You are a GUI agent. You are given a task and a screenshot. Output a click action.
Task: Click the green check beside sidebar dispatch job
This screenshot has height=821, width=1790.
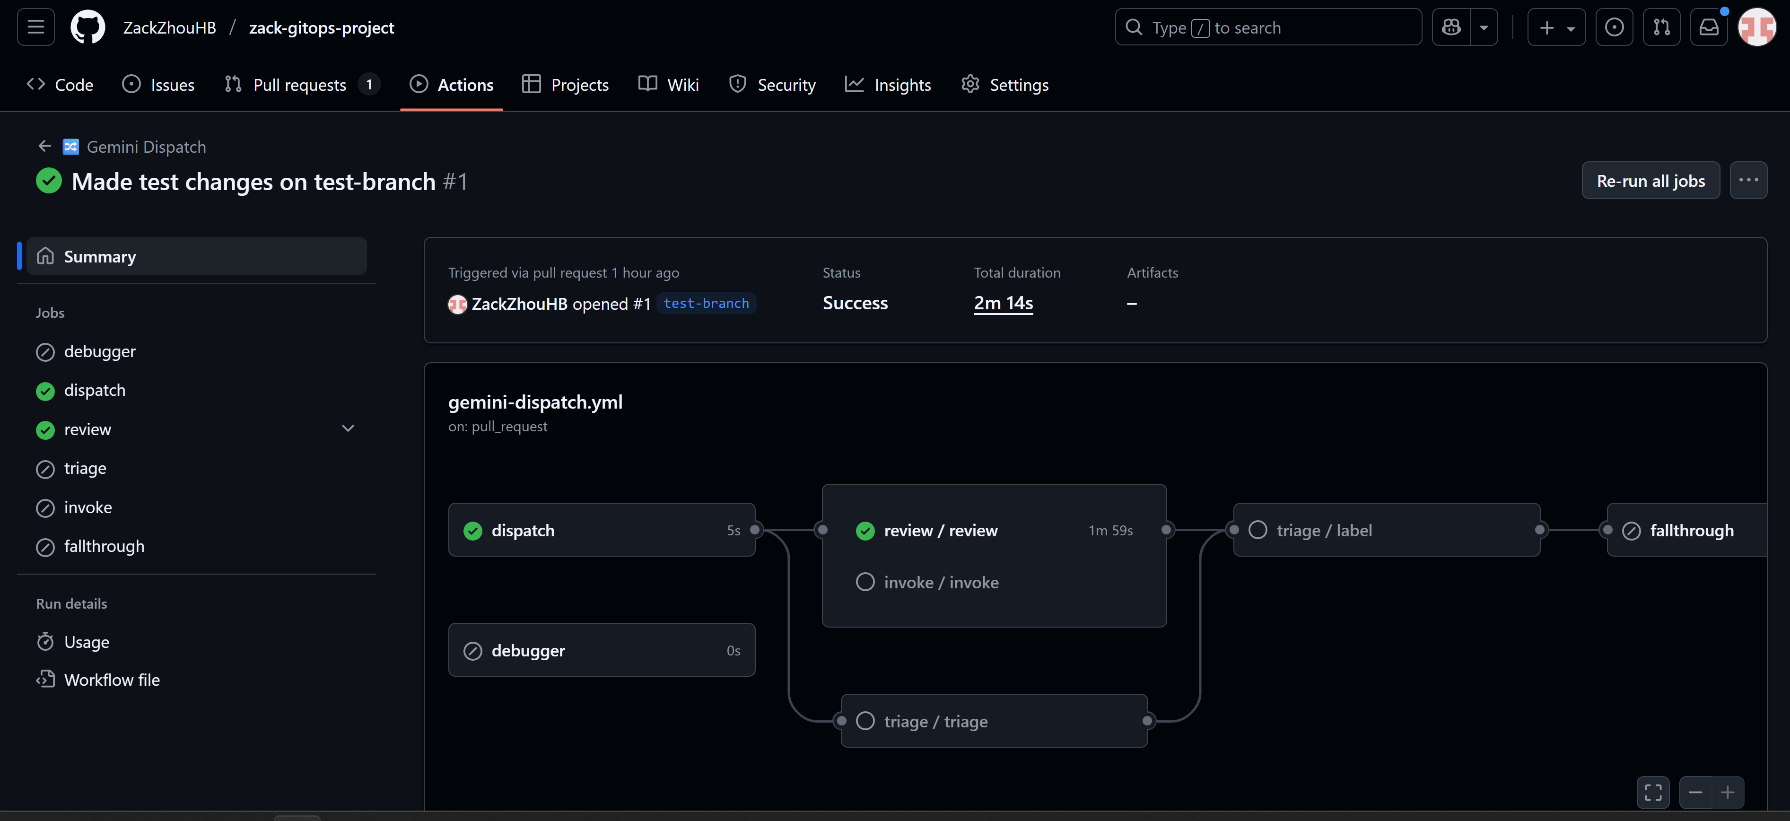tap(45, 392)
